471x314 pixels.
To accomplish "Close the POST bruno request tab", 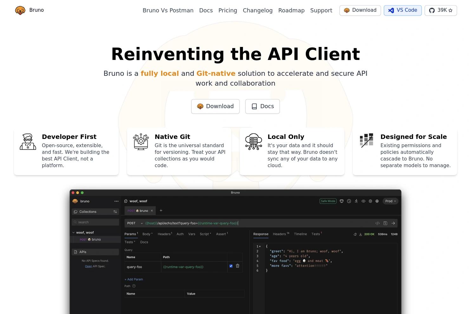I will click(x=152, y=211).
